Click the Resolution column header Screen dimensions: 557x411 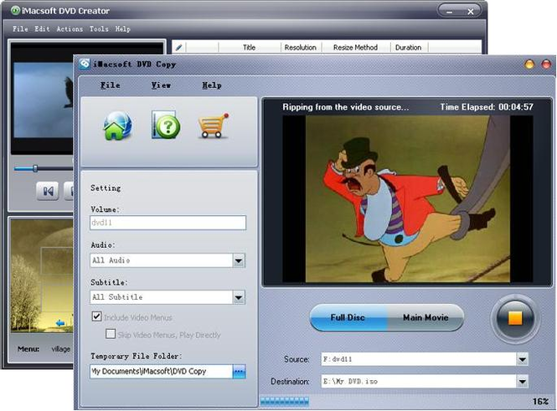301,47
